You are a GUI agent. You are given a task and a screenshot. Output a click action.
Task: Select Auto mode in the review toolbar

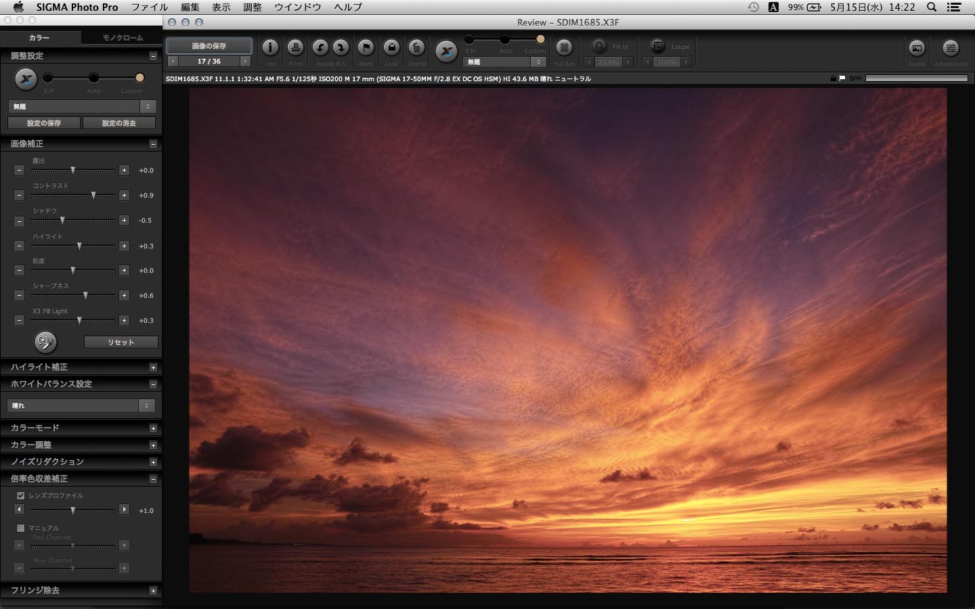click(x=504, y=39)
